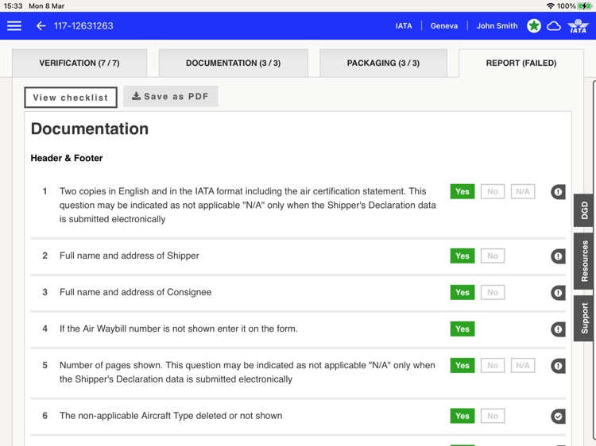Tap the IATA logo
This screenshot has width=596, height=446.
tap(578, 26)
